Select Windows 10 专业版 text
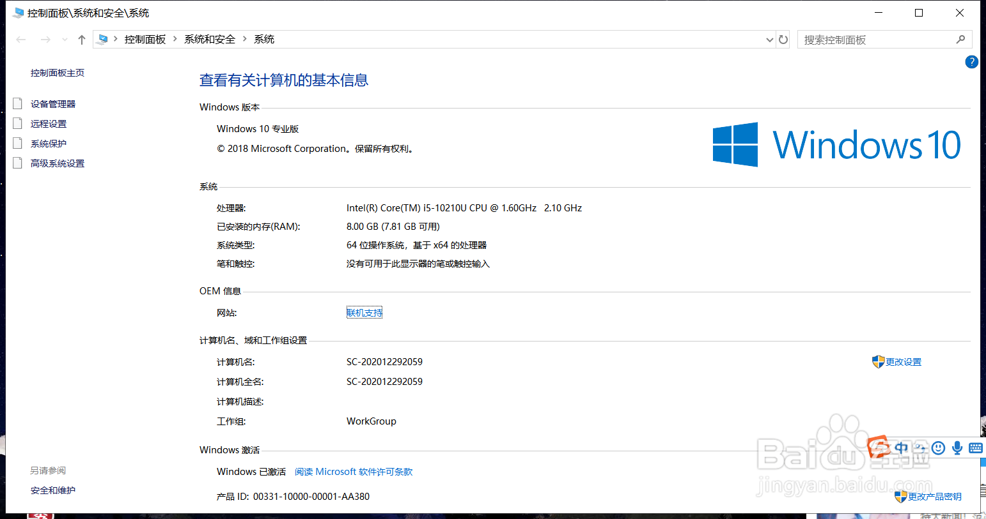This screenshot has width=986, height=519. 258,129
